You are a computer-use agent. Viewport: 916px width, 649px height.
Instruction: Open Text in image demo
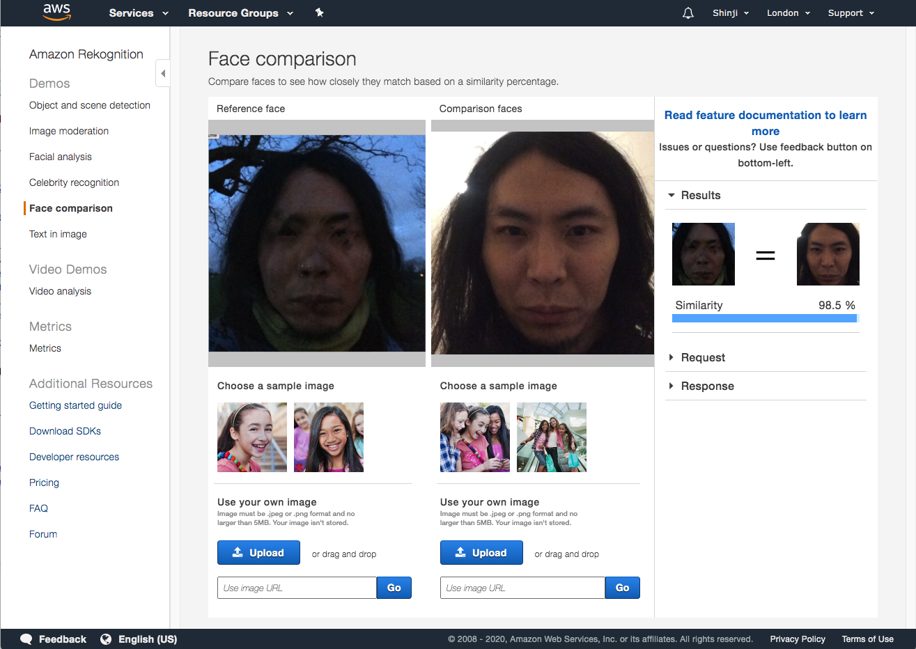coord(58,234)
